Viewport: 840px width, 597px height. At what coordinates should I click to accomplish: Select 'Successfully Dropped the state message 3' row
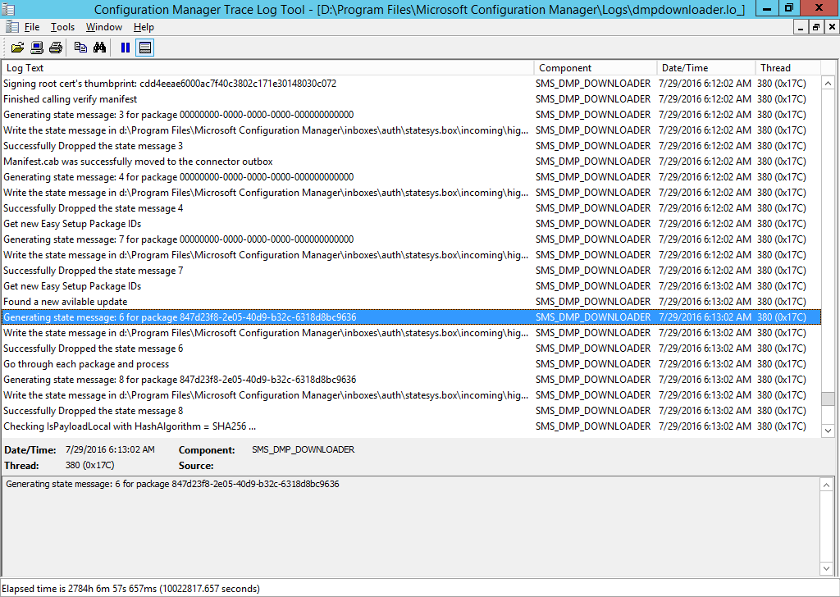pos(411,146)
